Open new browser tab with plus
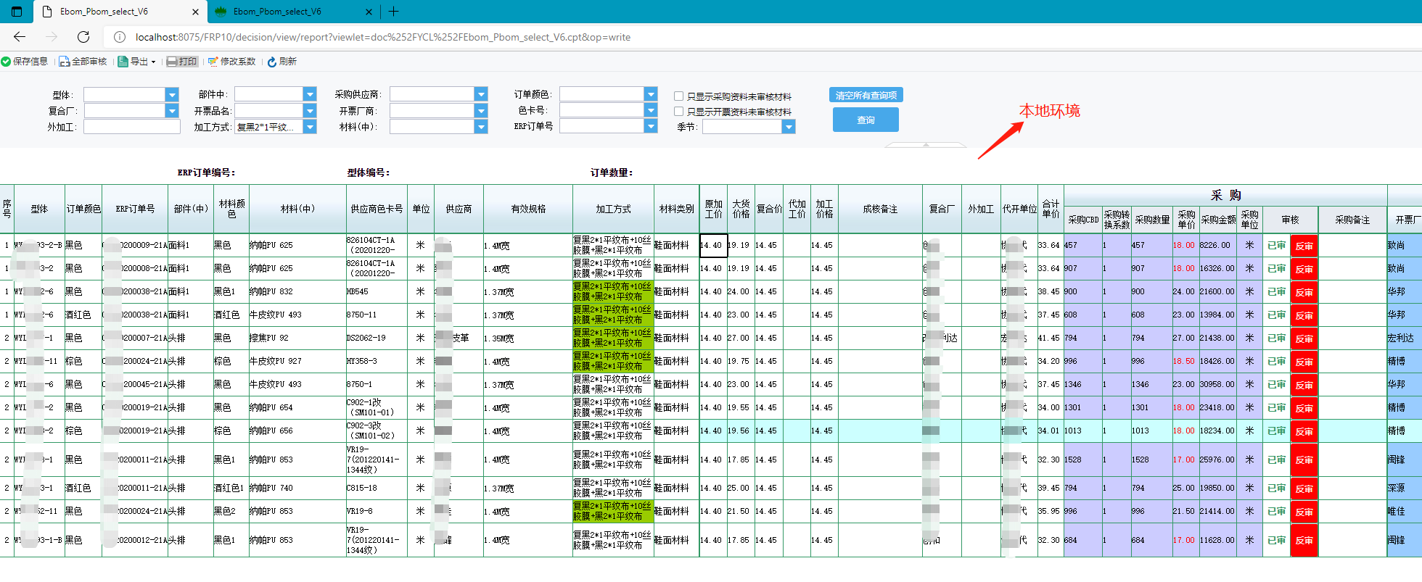The image size is (1422, 582). coord(393,12)
